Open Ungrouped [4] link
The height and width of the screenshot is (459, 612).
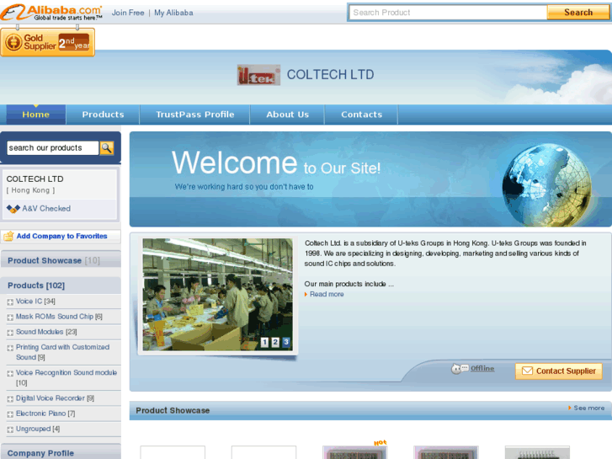point(38,429)
